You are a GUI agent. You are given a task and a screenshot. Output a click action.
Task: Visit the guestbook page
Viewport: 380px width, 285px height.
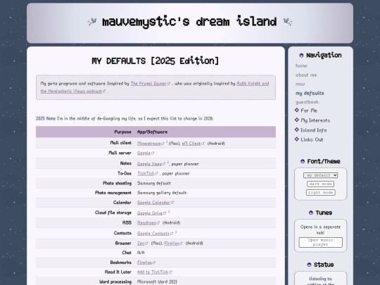(x=307, y=102)
